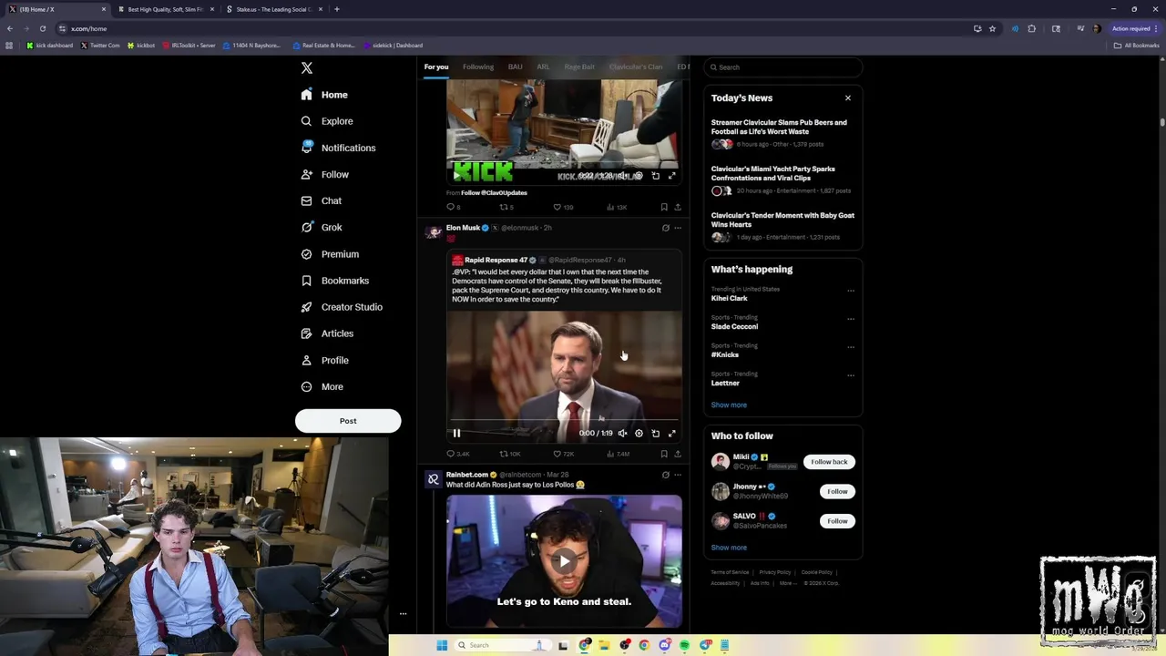Bookmark this page with the star icon
The height and width of the screenshot is (656, 1166).
point(992,28)
